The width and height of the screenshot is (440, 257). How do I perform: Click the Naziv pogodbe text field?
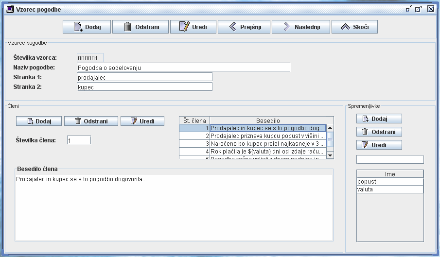(183, 68)
